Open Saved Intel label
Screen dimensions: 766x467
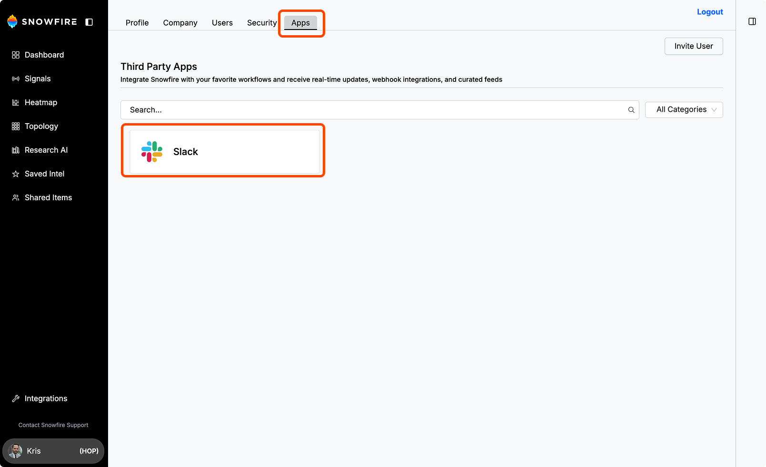pyautogui.click(x=44, y=174)
